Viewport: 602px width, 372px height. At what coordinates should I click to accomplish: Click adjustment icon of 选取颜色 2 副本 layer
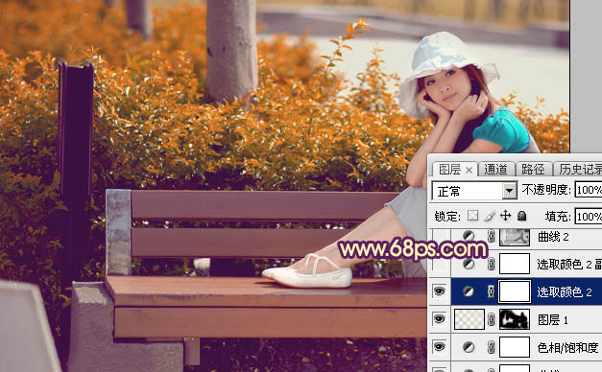[468, 264]
